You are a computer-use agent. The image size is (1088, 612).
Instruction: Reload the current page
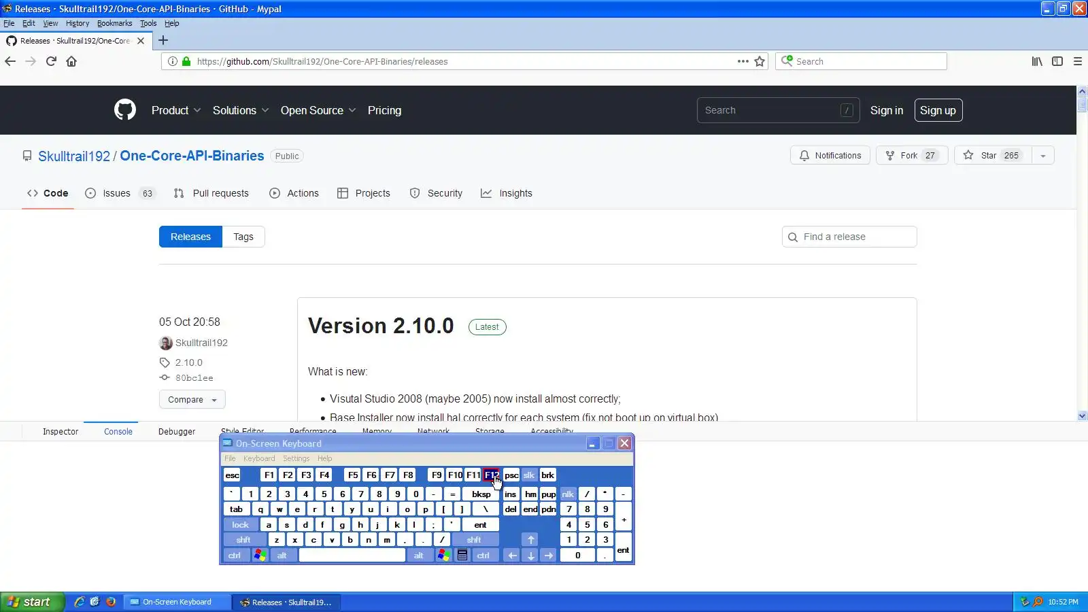click(x=51, y=61)
